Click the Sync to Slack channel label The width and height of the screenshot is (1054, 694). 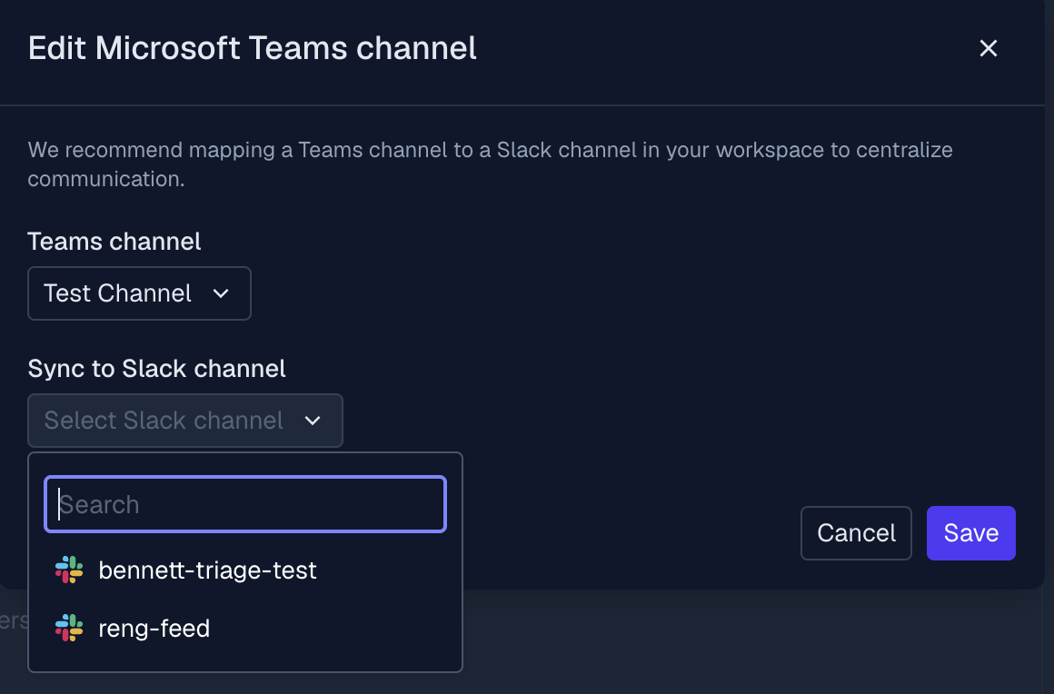(x=157, y=368)
